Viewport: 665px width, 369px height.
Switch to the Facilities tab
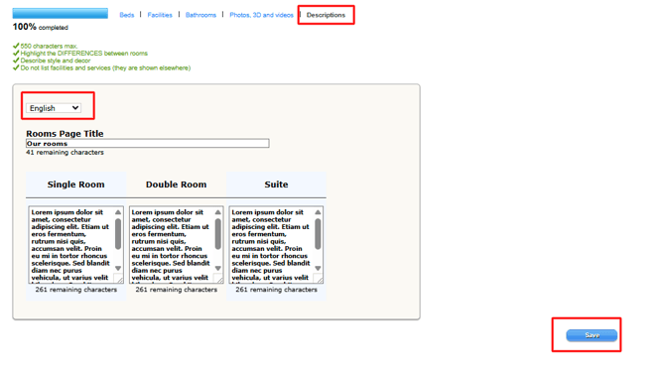(x=160, y=15)
